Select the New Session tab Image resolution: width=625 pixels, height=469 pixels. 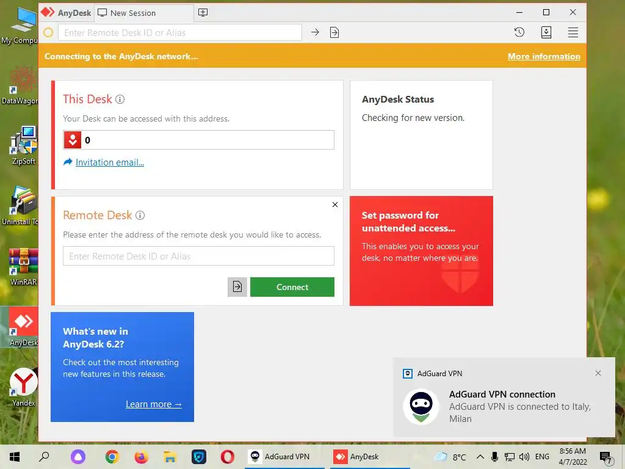144,13
